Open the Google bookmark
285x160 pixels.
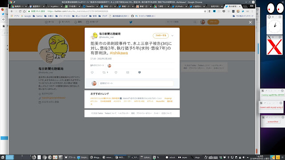[26, 16]
